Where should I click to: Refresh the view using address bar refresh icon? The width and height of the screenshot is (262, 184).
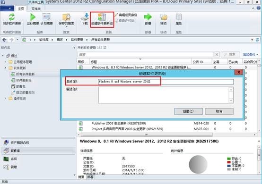pos(257,40)
